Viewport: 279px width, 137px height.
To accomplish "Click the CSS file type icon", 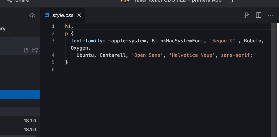I will [x=47, y=15].
